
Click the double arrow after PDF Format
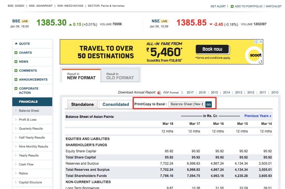point(182,92)
